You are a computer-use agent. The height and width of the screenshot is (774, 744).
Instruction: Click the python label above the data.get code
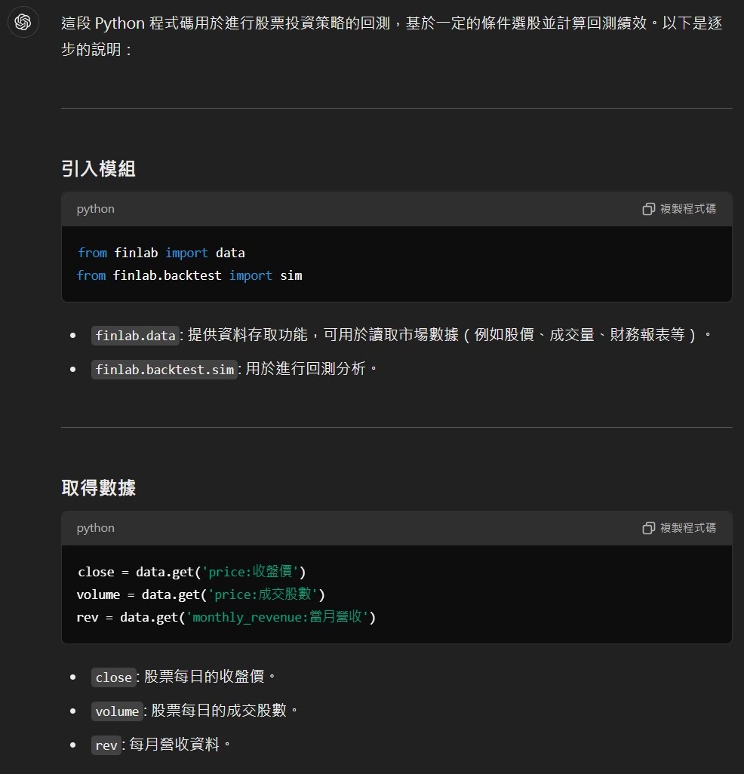(95, 528)
